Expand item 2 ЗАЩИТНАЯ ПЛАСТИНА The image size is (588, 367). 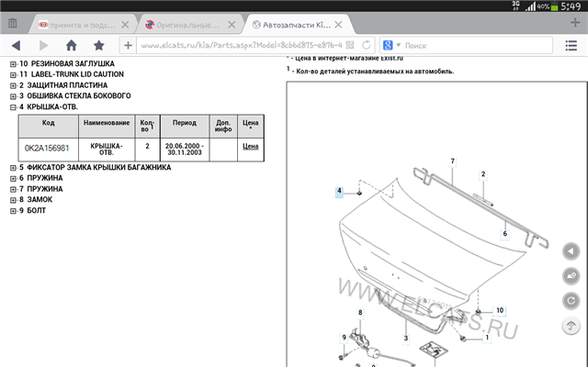tap(13, 85)
